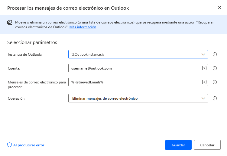The width and height of the screenshot is (227, 156).
Task: Click the Seleccionar parámetros heading
Action: (32, 42)
